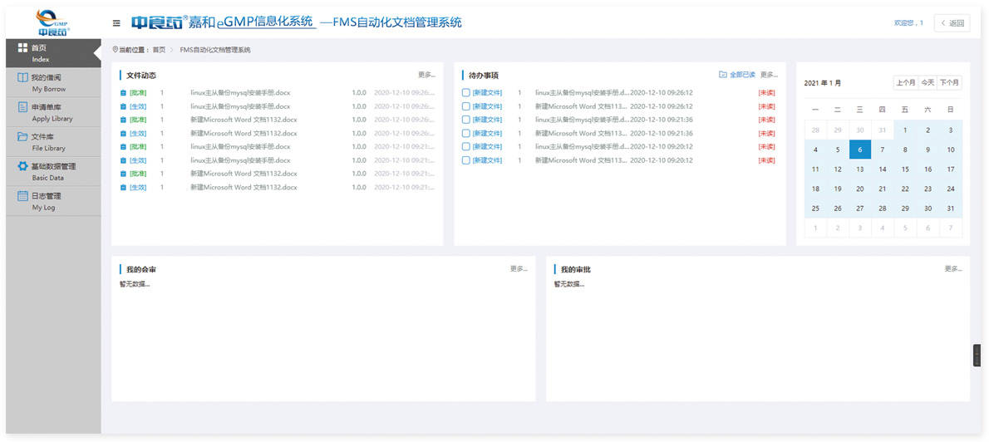989x442 pixels.
Task: Click the File Library folder icon
Action: 23,137
